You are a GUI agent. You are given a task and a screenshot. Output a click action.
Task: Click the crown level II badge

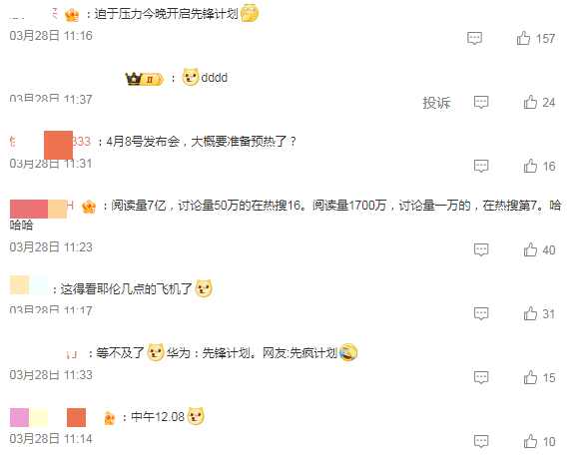click(x=144, y=79)
